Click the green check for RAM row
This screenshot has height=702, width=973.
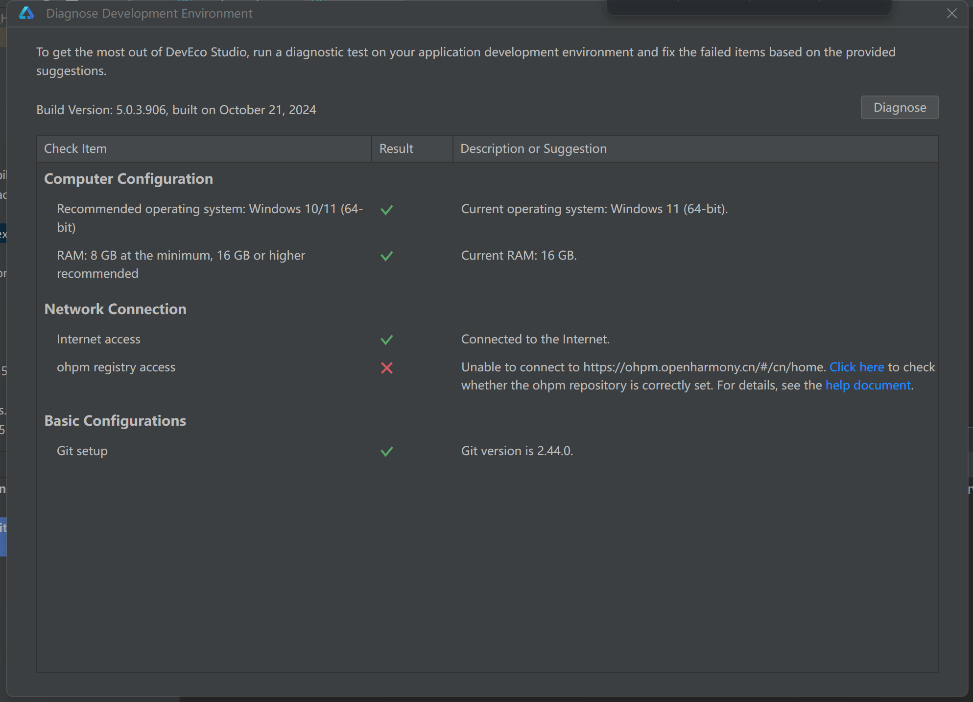[387, 256]
